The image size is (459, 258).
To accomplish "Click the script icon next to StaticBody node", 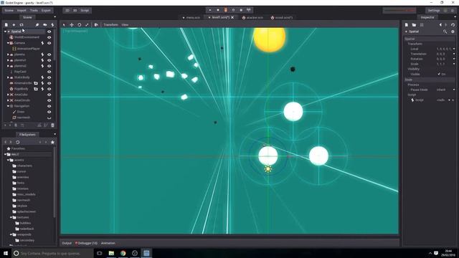I will coord(42,77).
